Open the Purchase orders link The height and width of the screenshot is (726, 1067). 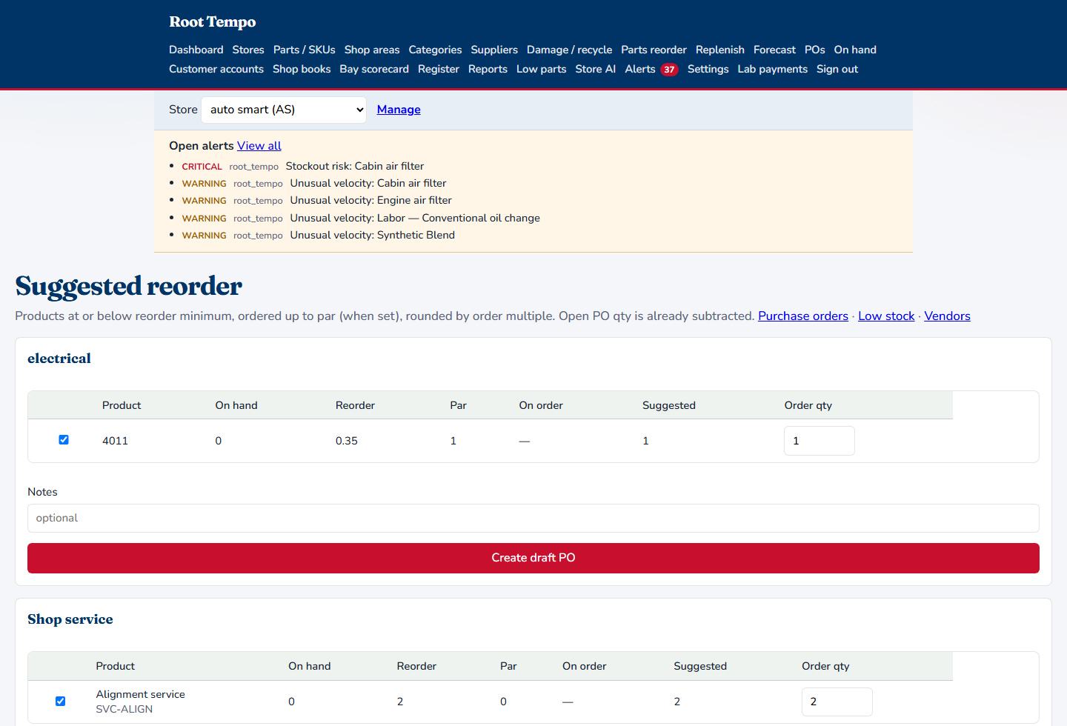pos(803,316)
